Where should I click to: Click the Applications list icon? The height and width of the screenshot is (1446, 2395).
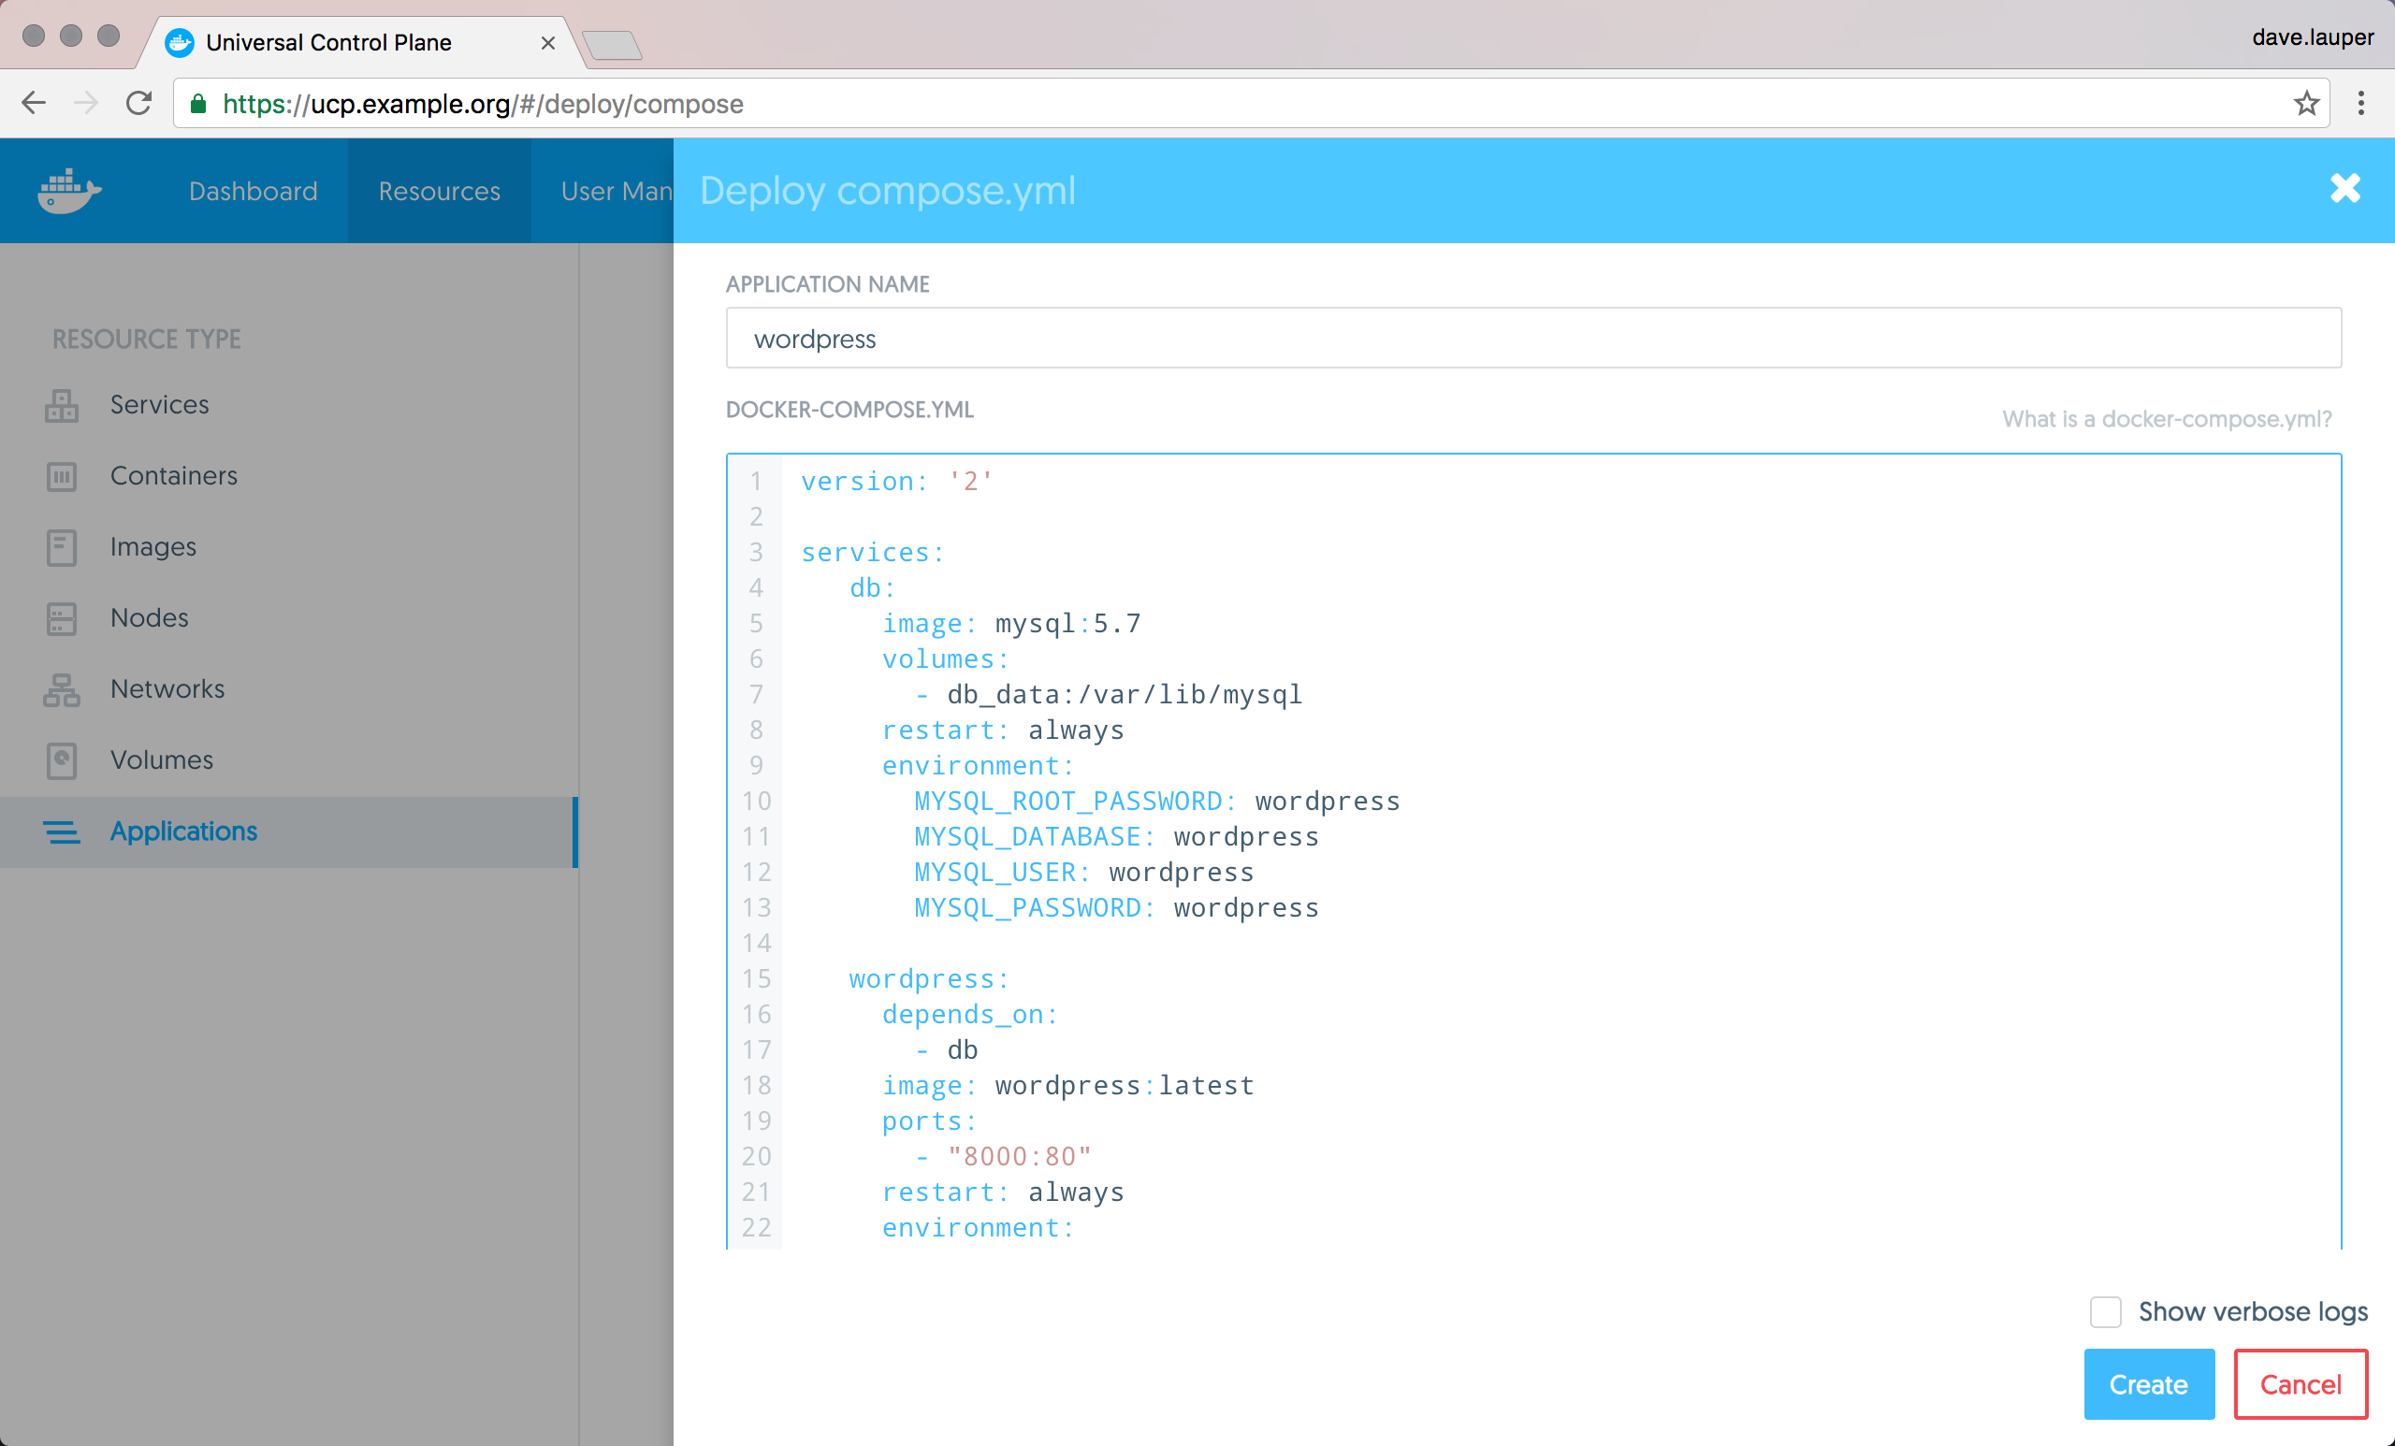[x=61, y=831]
